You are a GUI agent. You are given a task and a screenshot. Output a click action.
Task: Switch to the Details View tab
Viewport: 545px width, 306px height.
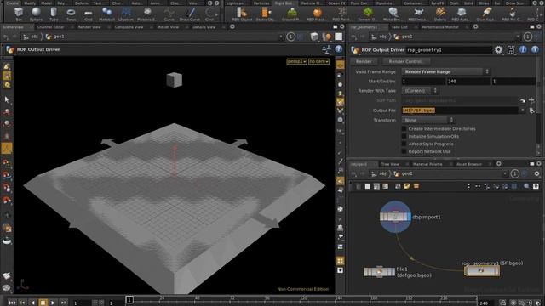[x=204, y=26]
